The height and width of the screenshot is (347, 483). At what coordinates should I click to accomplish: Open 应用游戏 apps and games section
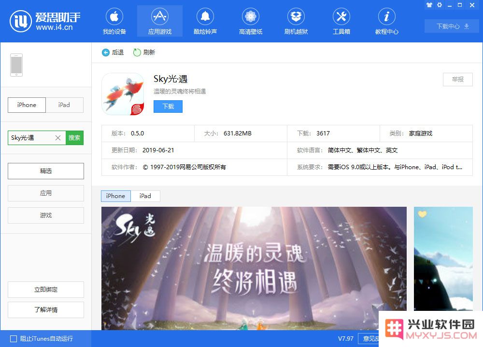[159, 21]
